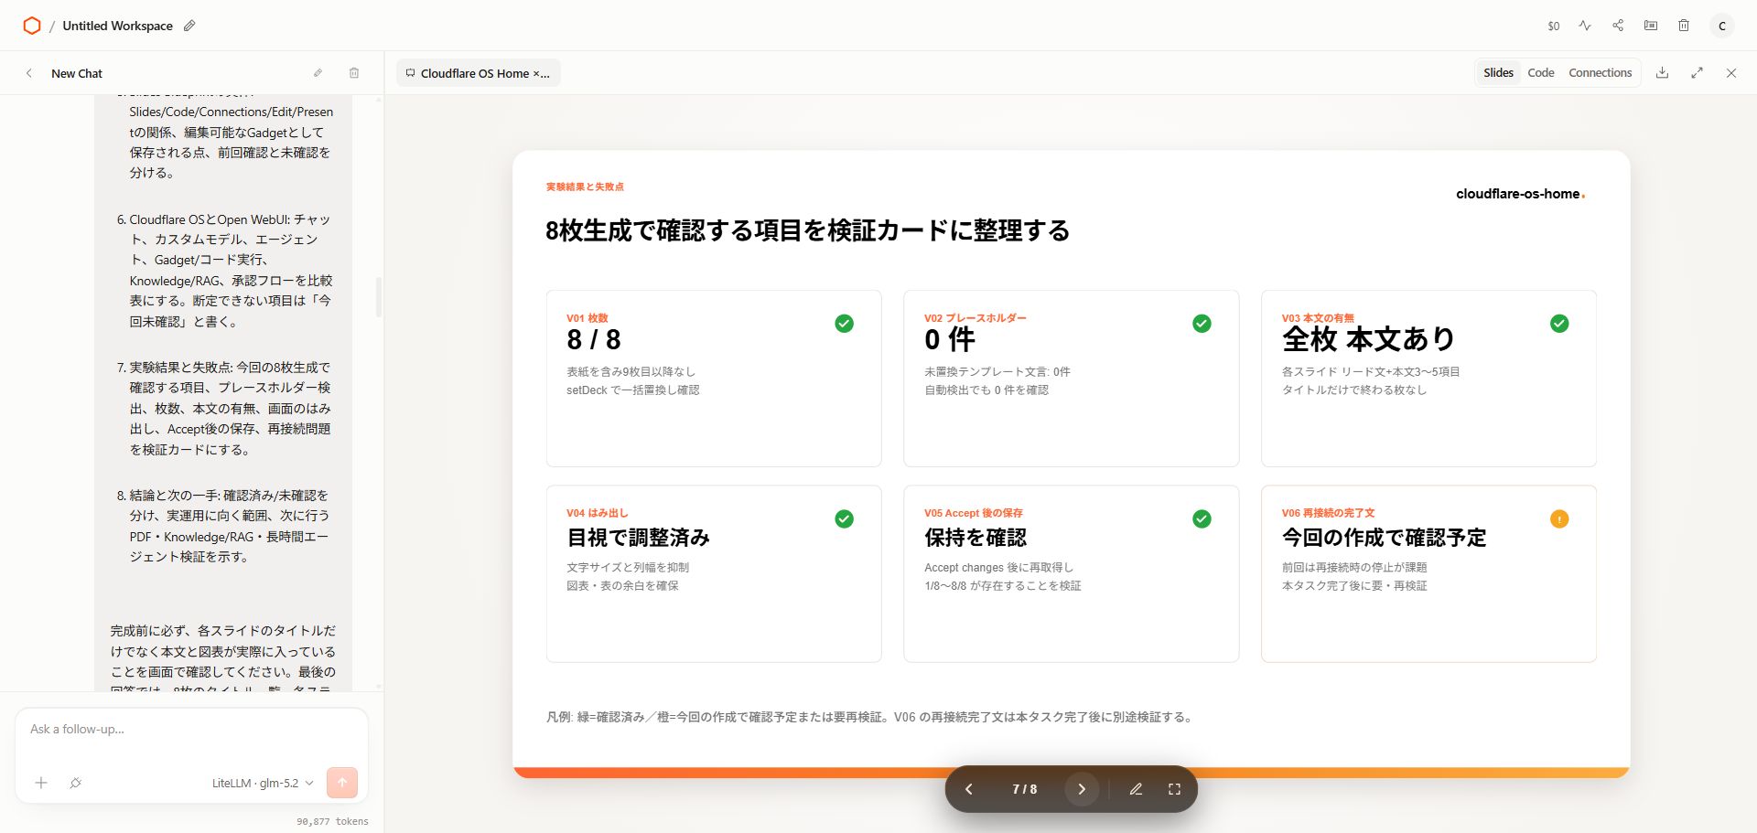
Task: Click the New Chat title
Action: coord(77,73)
